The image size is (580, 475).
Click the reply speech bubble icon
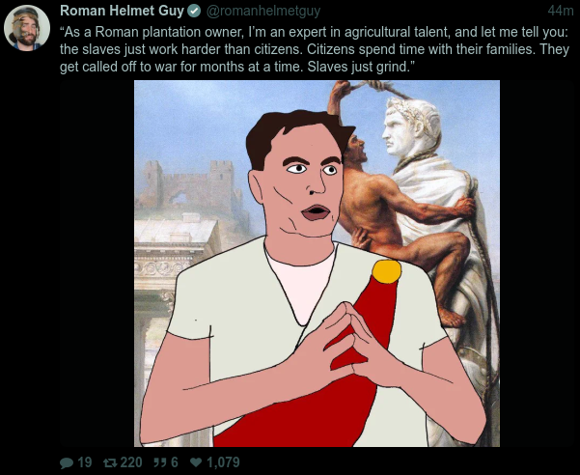pos(67,462)
